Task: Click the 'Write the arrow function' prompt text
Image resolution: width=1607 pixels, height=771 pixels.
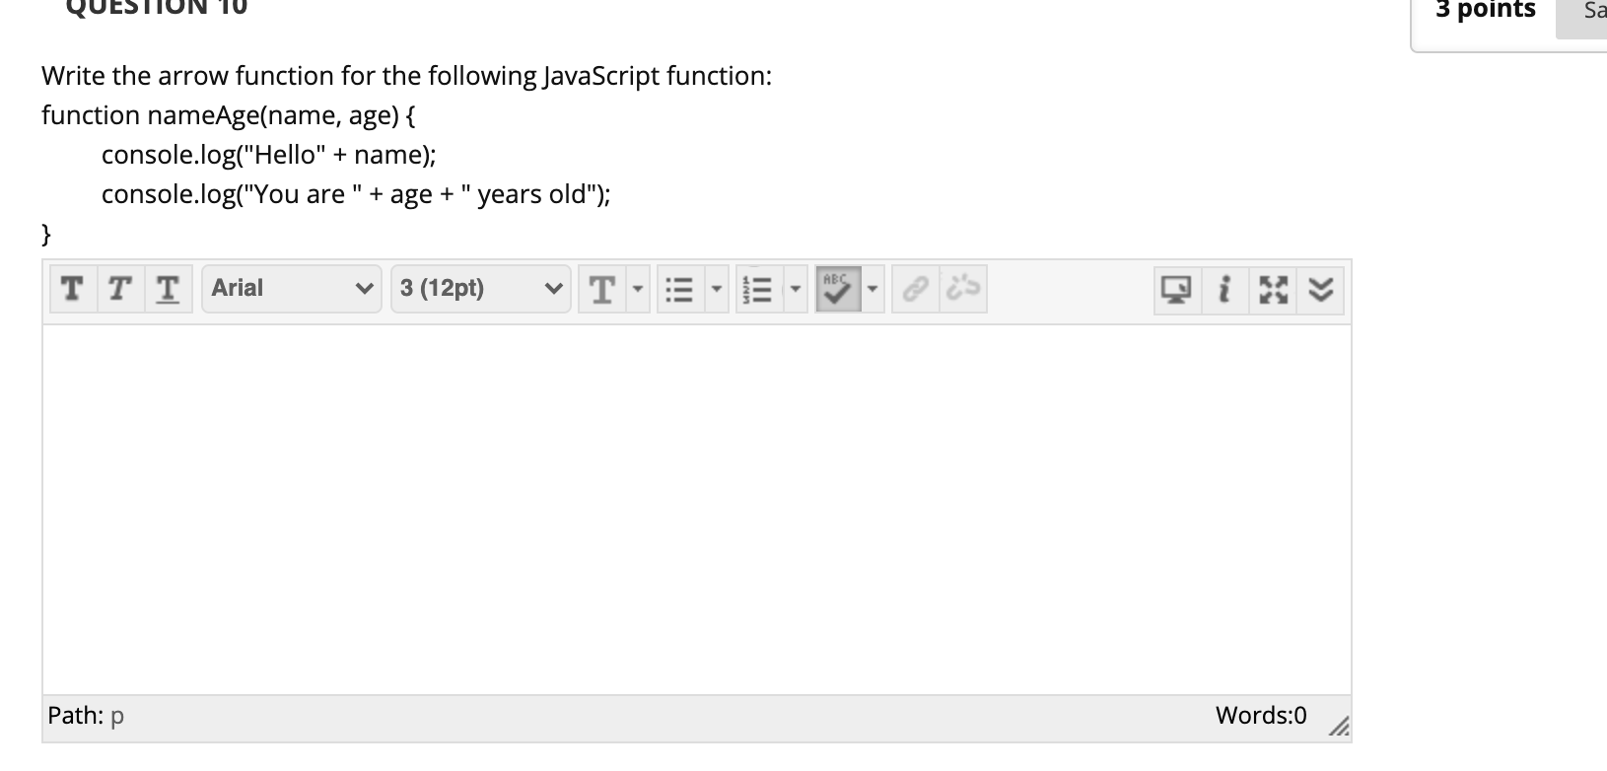Action: pos(407,77)
